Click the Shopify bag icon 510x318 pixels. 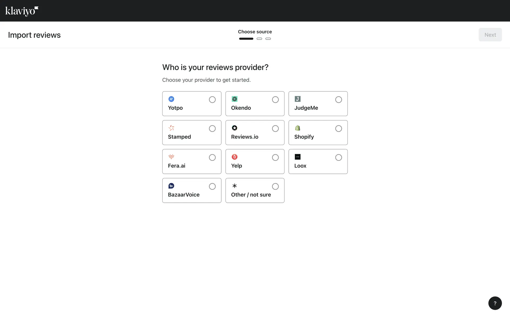click(297, 128)
